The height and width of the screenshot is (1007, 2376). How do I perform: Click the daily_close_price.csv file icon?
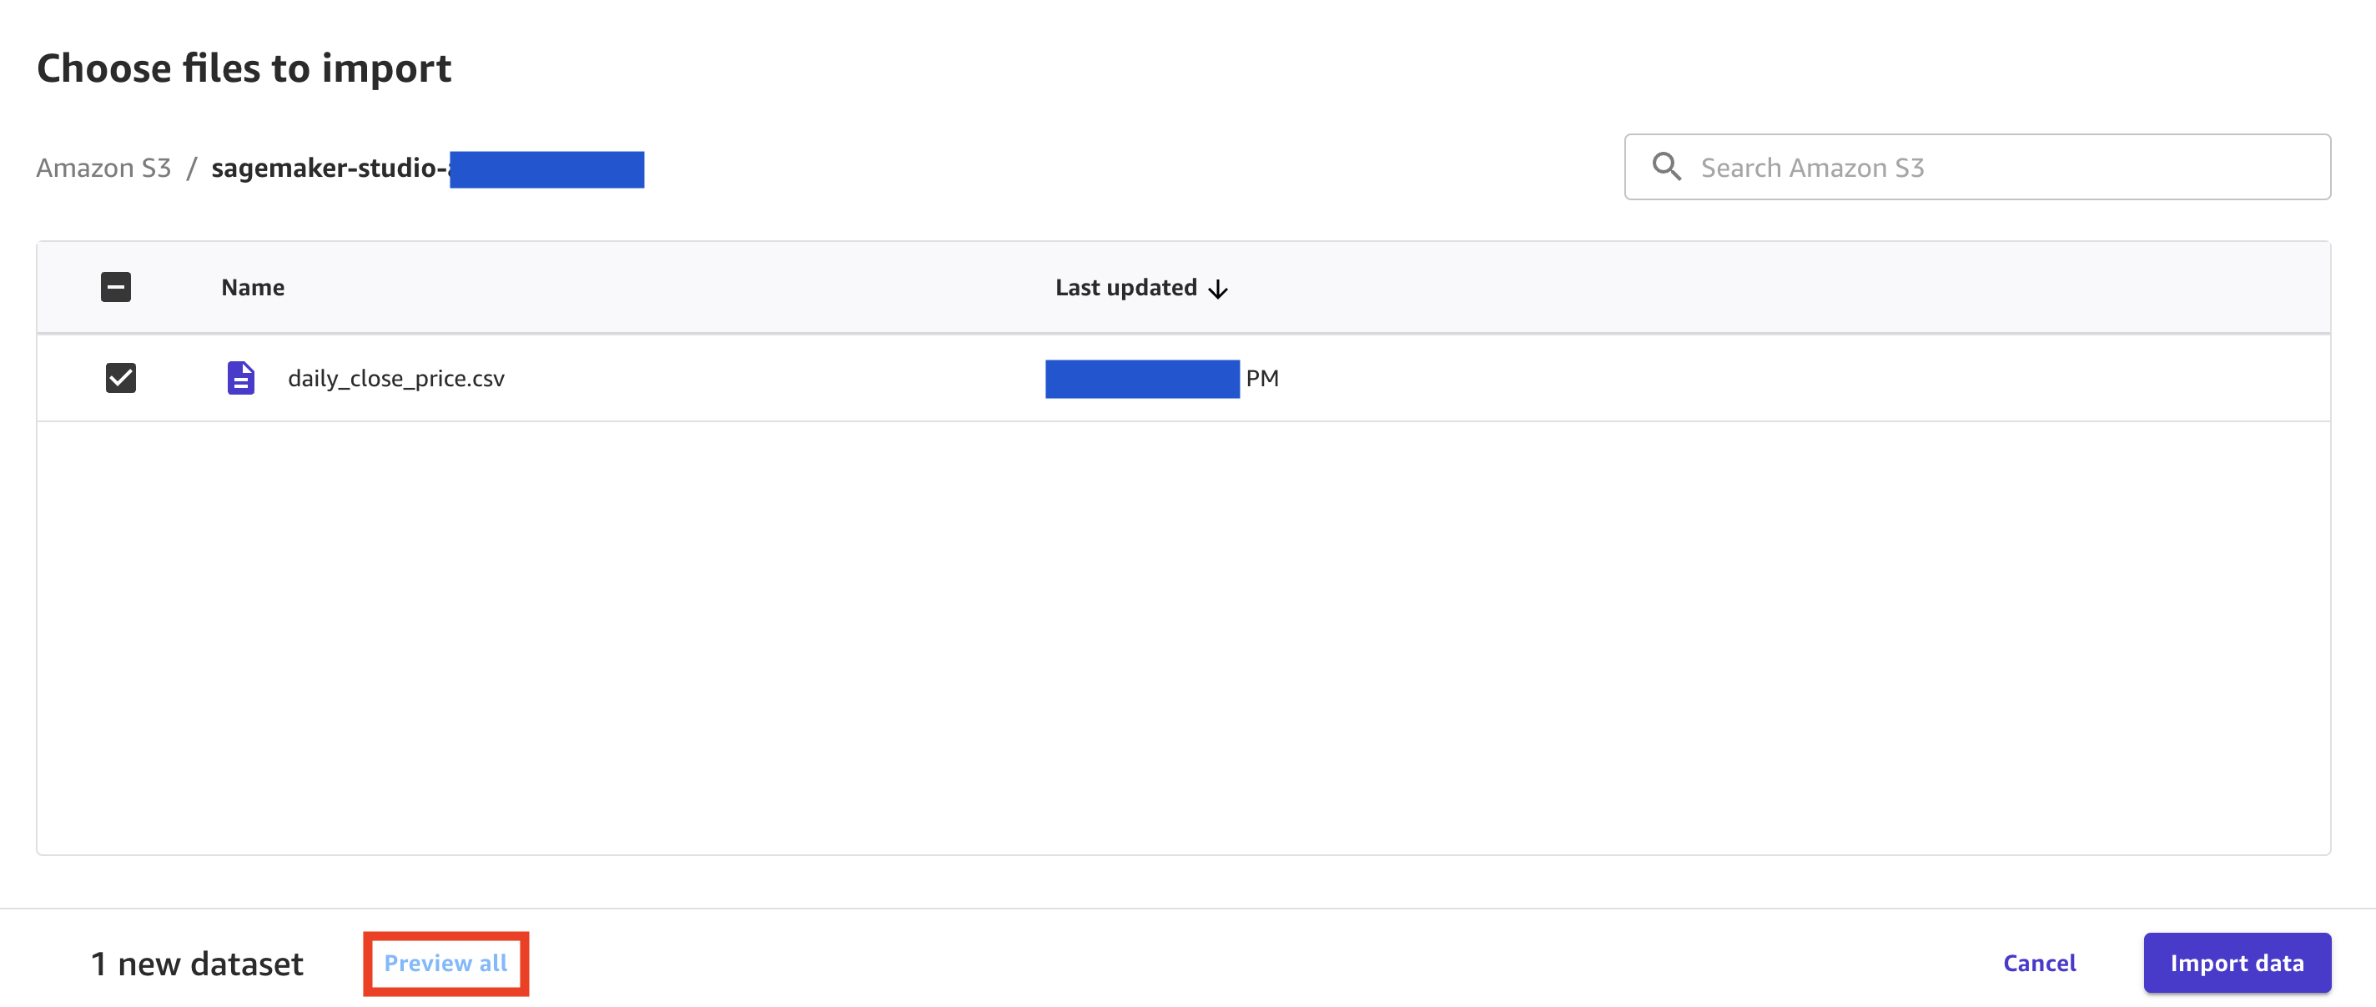coord(241,378)
